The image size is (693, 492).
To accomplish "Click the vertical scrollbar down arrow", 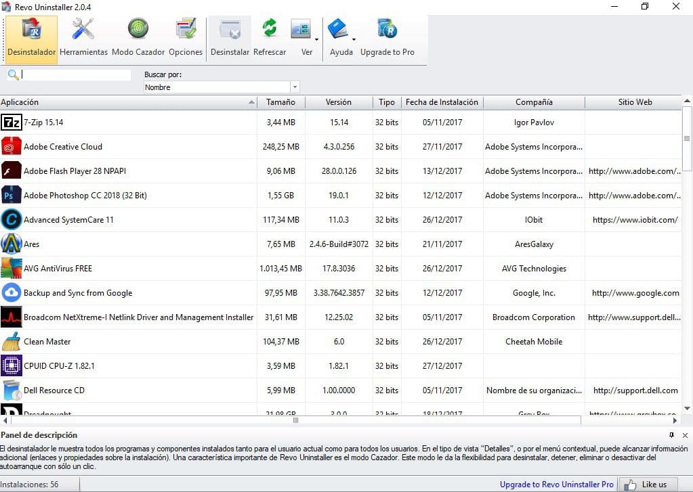I will (688, 409).
